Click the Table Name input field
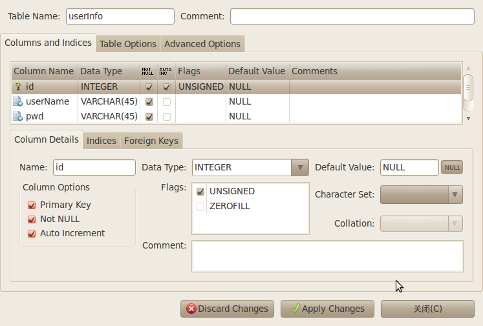This screenshot has width=483, height=326. (120, 16)
